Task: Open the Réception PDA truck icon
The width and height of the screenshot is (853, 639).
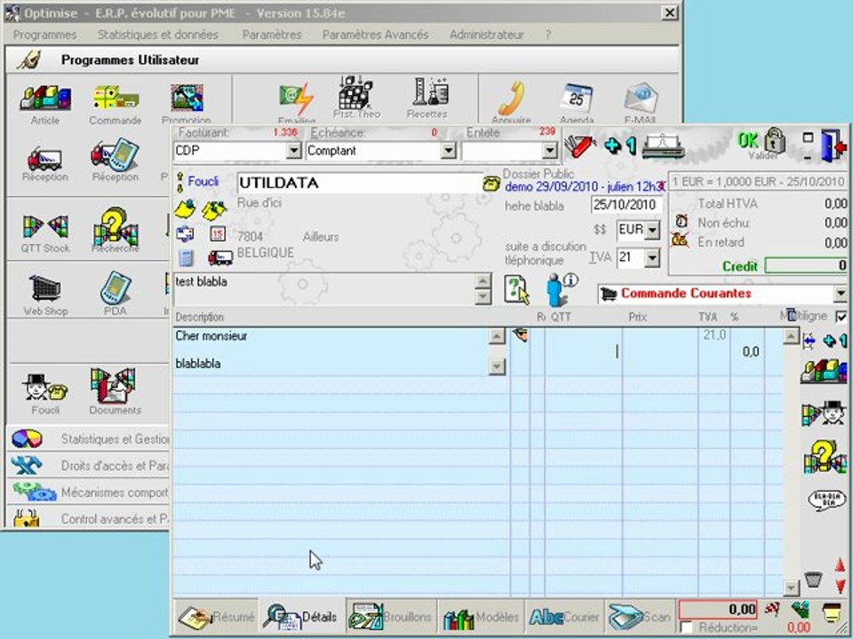Action: pos(115,154)
